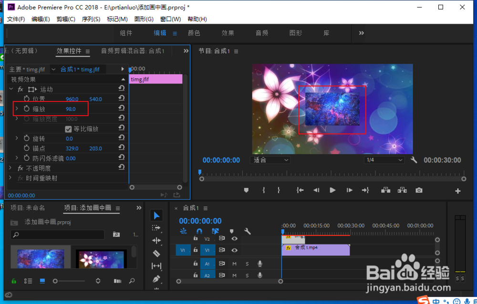This screenshot has width=477, height=304.
Task: Switch to 音频 workspace tab
Action: click(x=262, y=33)
